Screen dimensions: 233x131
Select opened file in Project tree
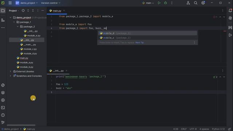click(x=23, y=11)
